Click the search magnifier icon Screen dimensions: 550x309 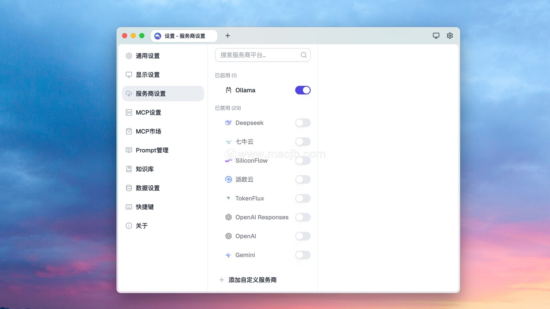point(304,55)
